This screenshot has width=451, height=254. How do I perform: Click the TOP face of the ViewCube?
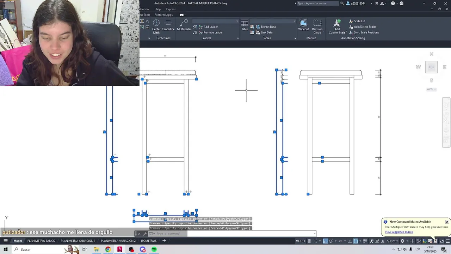(x=431, y=67)
